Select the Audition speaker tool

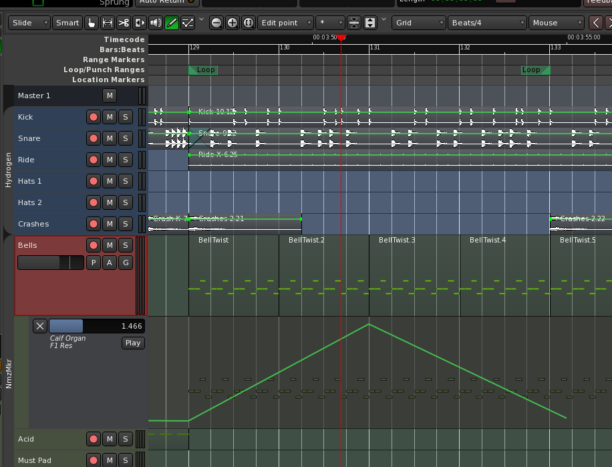(156, 23)
